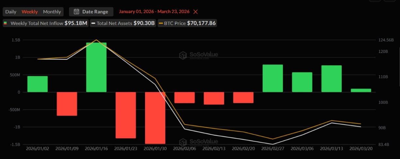Click the $70,177.86 BTC price value

pos(201,23)
